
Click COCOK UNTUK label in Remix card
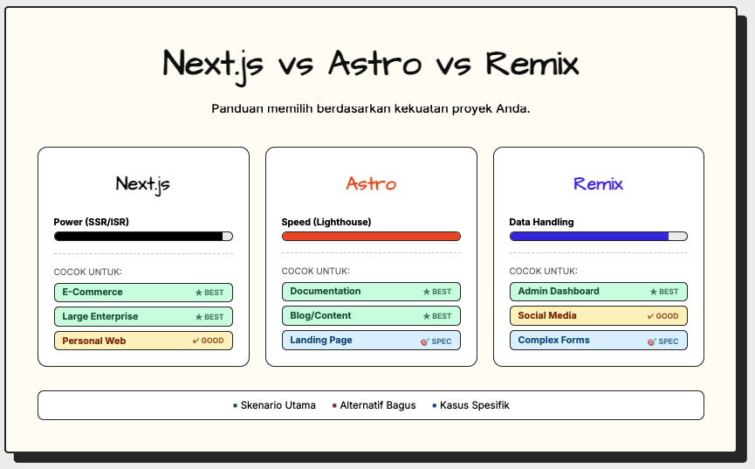click(x=543, y=271)
